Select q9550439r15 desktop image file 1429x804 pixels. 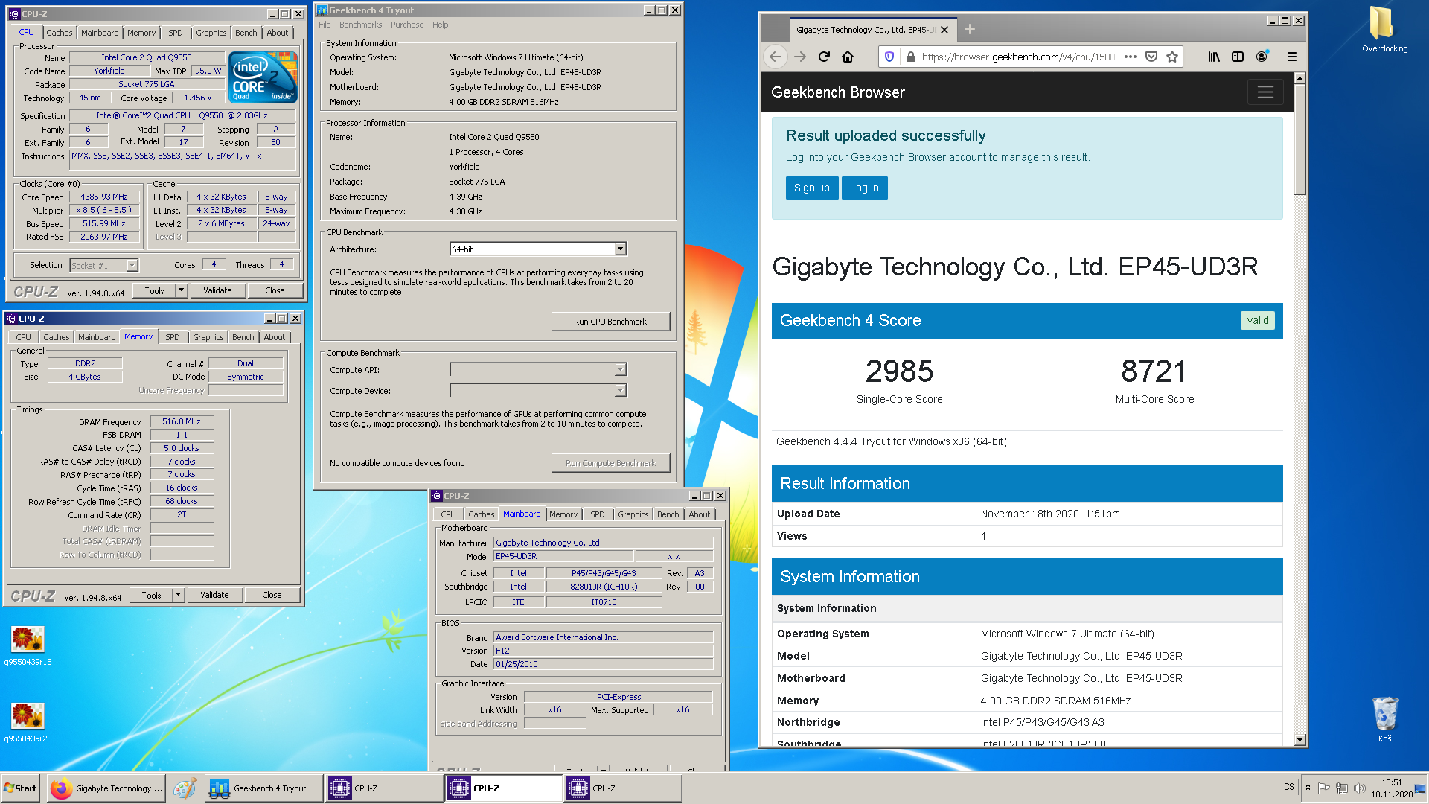click(28, 645)
